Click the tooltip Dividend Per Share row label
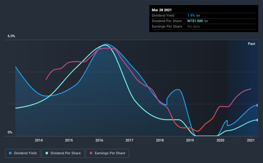Screen dimensions: 263x163 point(167,21)
